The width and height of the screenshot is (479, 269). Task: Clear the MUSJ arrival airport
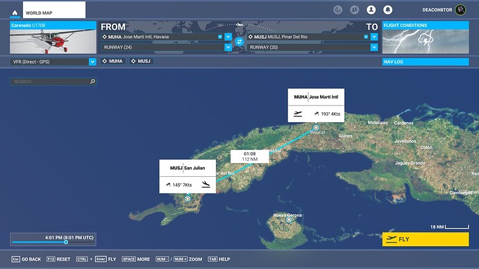[366, 37]
